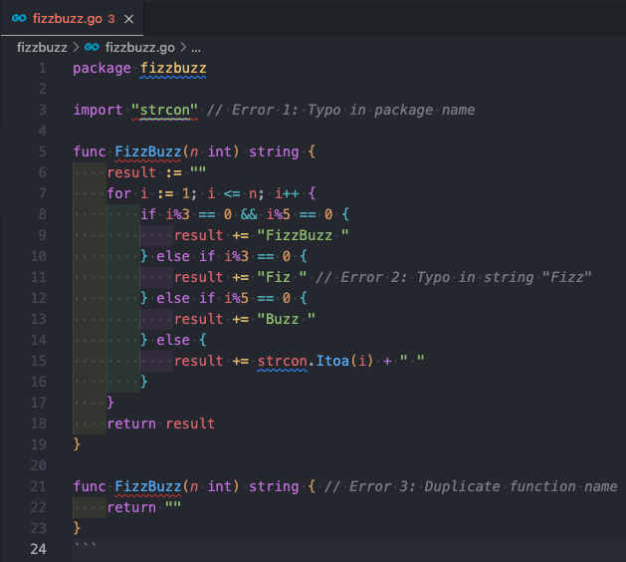The height and width of the screenshot is (562, 626).
Task: Click the "strcon" import string on line 3
Action: [x=164, y=110]
